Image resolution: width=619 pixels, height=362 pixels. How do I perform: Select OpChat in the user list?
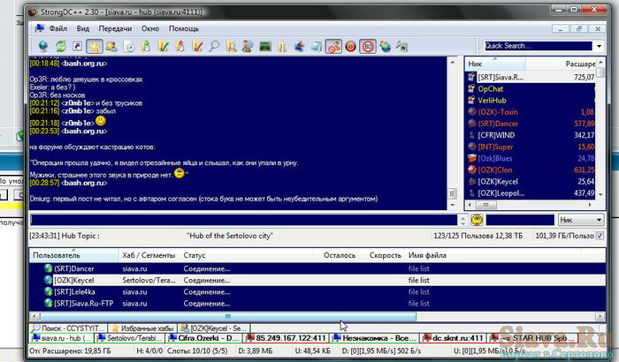491,89
